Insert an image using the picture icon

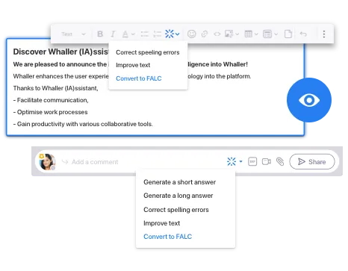tap(229, 34)
